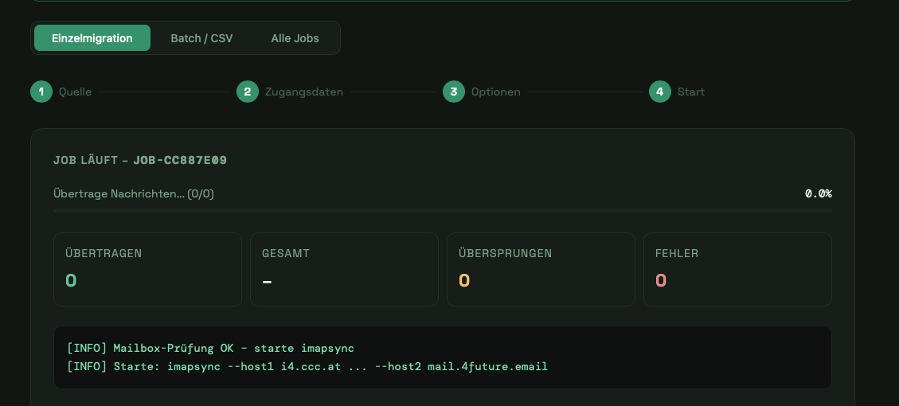This screenshot has width=899, height=406.
Task: Click the message transfer progress bar
Action: (442, 211)
